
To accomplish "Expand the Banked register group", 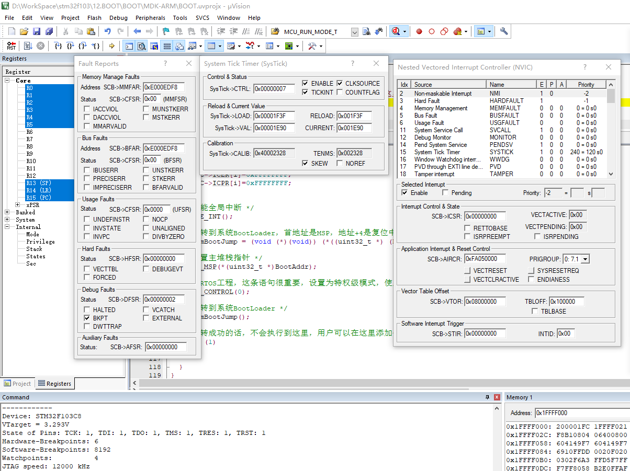I will tap(8, 212).
